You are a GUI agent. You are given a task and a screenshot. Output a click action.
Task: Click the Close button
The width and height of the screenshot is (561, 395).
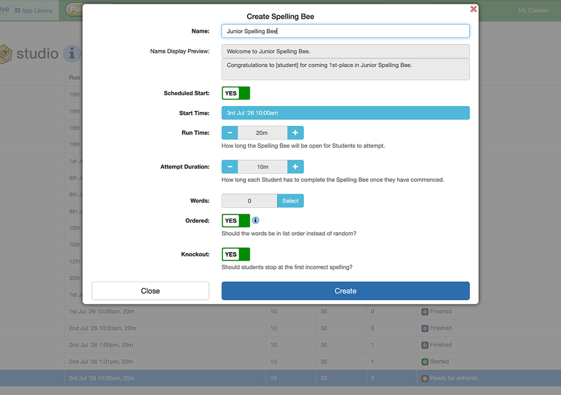click(x=150, y=291)
